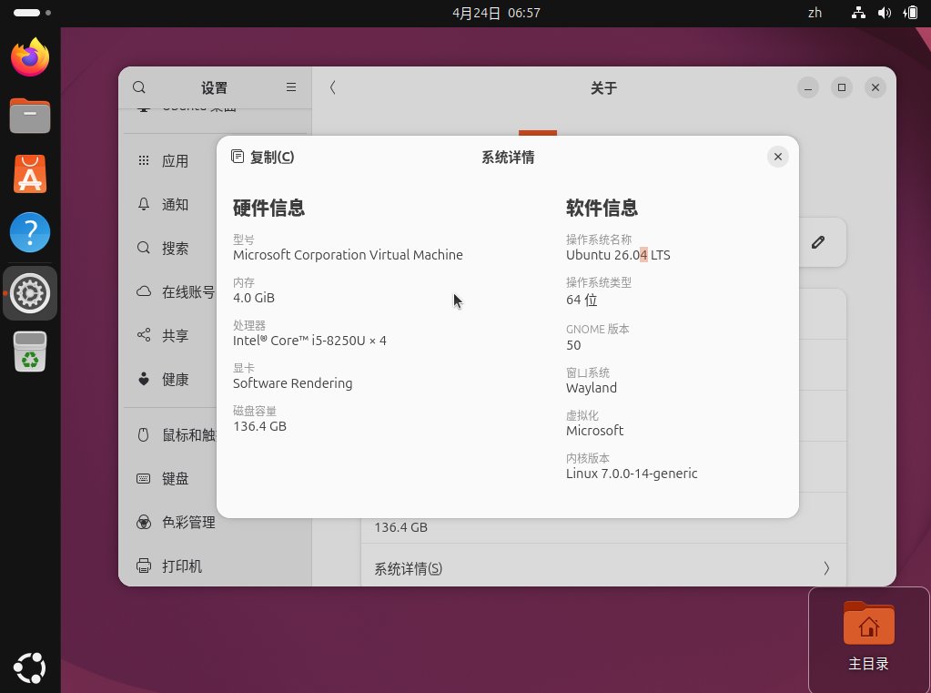This screenshot has height=693, width=931.
Task: Click the 健康 heart icon in the sidebar
Action: click(144, 379)
